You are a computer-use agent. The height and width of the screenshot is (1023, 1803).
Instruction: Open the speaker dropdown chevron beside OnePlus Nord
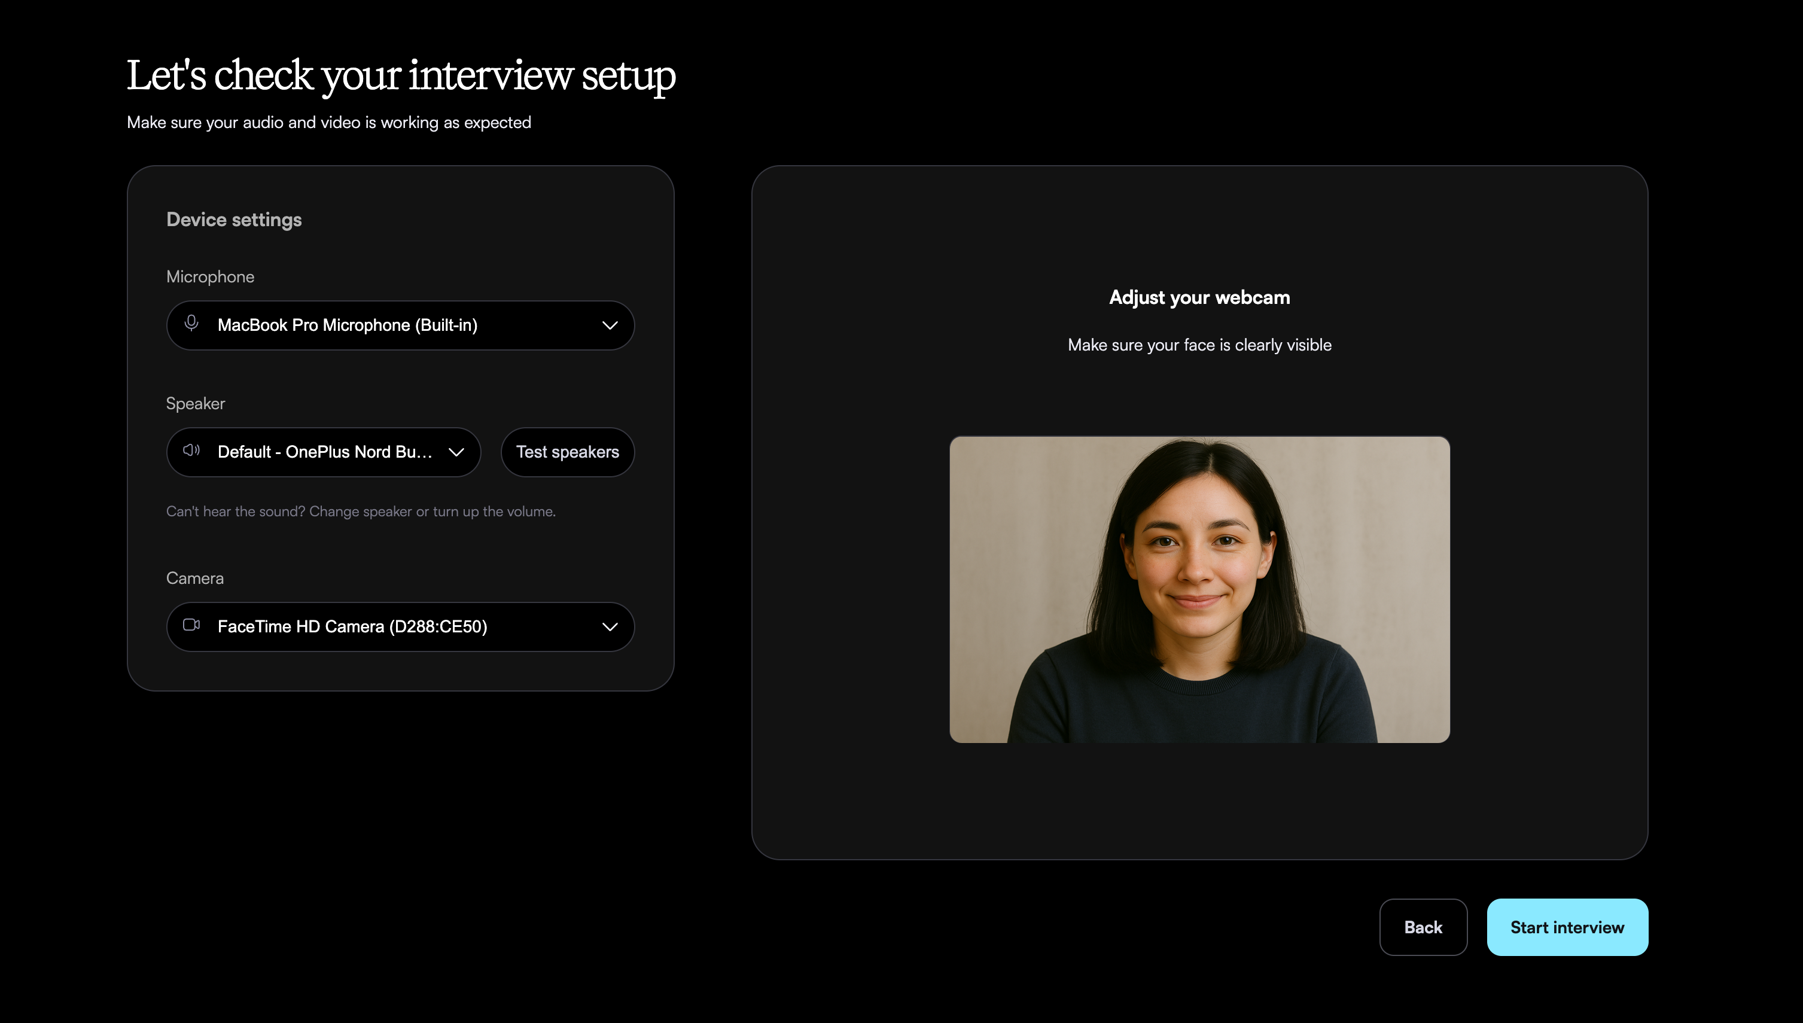[456, 452]
